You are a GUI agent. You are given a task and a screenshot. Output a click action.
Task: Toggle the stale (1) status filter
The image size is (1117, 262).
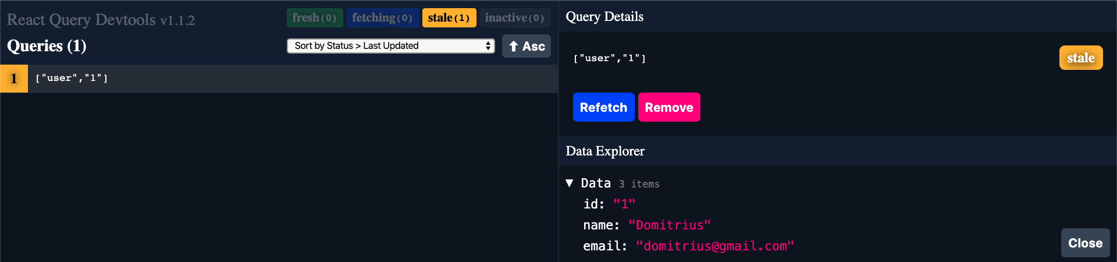[449, 18]
